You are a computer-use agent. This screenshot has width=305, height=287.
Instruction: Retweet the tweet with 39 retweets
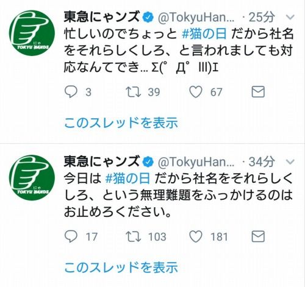134,92
